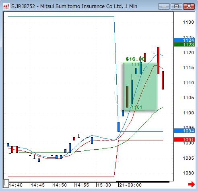Click the green 1123 price marker

click(184, 45)
